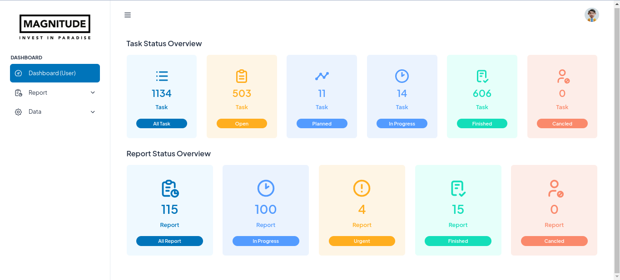Click the Planned status button
Image resolution: width=620 pixels, height=280 pixels.
click(x=322, y=124)
